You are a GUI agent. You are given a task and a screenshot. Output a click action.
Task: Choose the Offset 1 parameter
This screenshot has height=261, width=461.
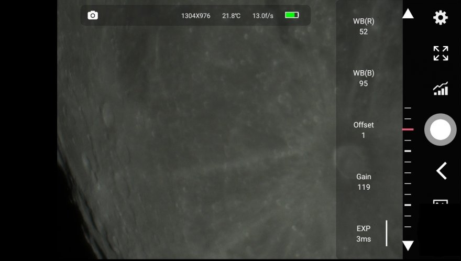pyautogui.click(x=364, y=130)
